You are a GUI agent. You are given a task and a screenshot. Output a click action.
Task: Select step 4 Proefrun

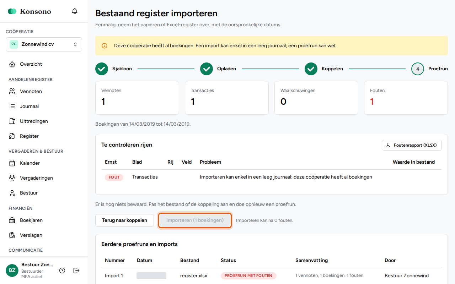pos(429,69)
